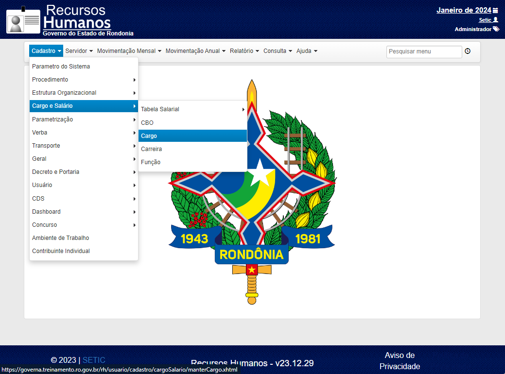Image resolution: width=505 pixels, height=374 pixels.
Task: Expand the Estrutura Organizacional submenu
Action: (x=84, y=93)
